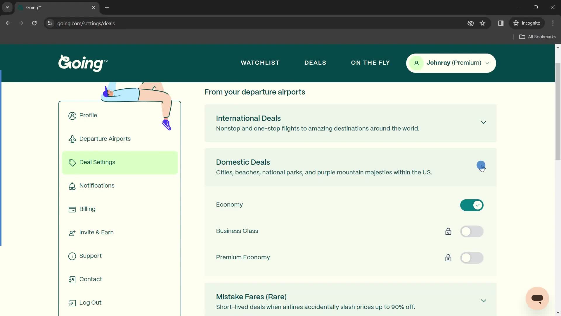Click the Log Out option
The width and height of the screenshot is (561, 316).
pyautogui.click(x=91, y=302)
